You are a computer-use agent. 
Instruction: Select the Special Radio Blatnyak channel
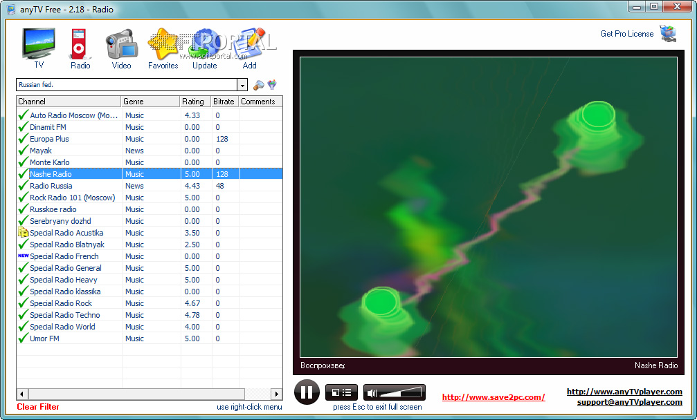pos(67,245)
